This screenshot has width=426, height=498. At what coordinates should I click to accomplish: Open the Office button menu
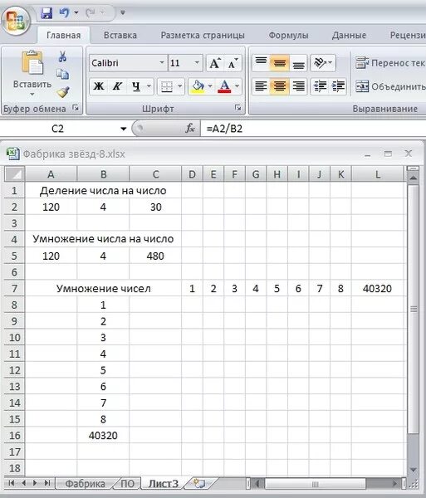pyautogui.click(x=15, y=22)
